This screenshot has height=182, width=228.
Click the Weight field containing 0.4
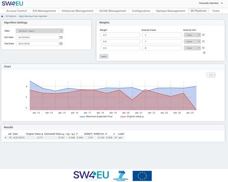point(120,41)
